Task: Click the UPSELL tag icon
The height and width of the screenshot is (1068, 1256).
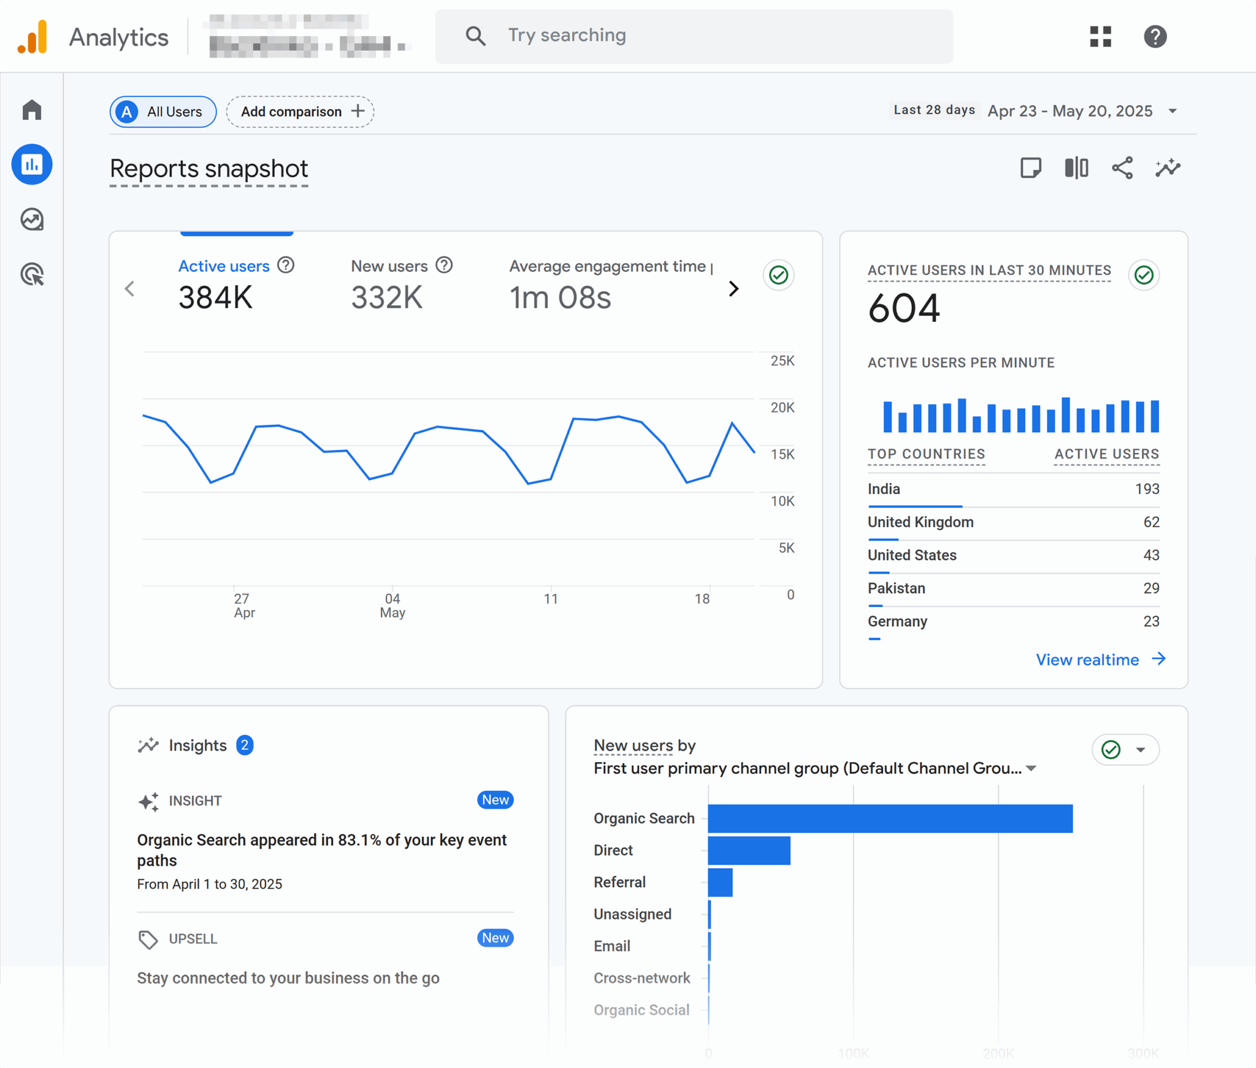Action: click(148, 939)
